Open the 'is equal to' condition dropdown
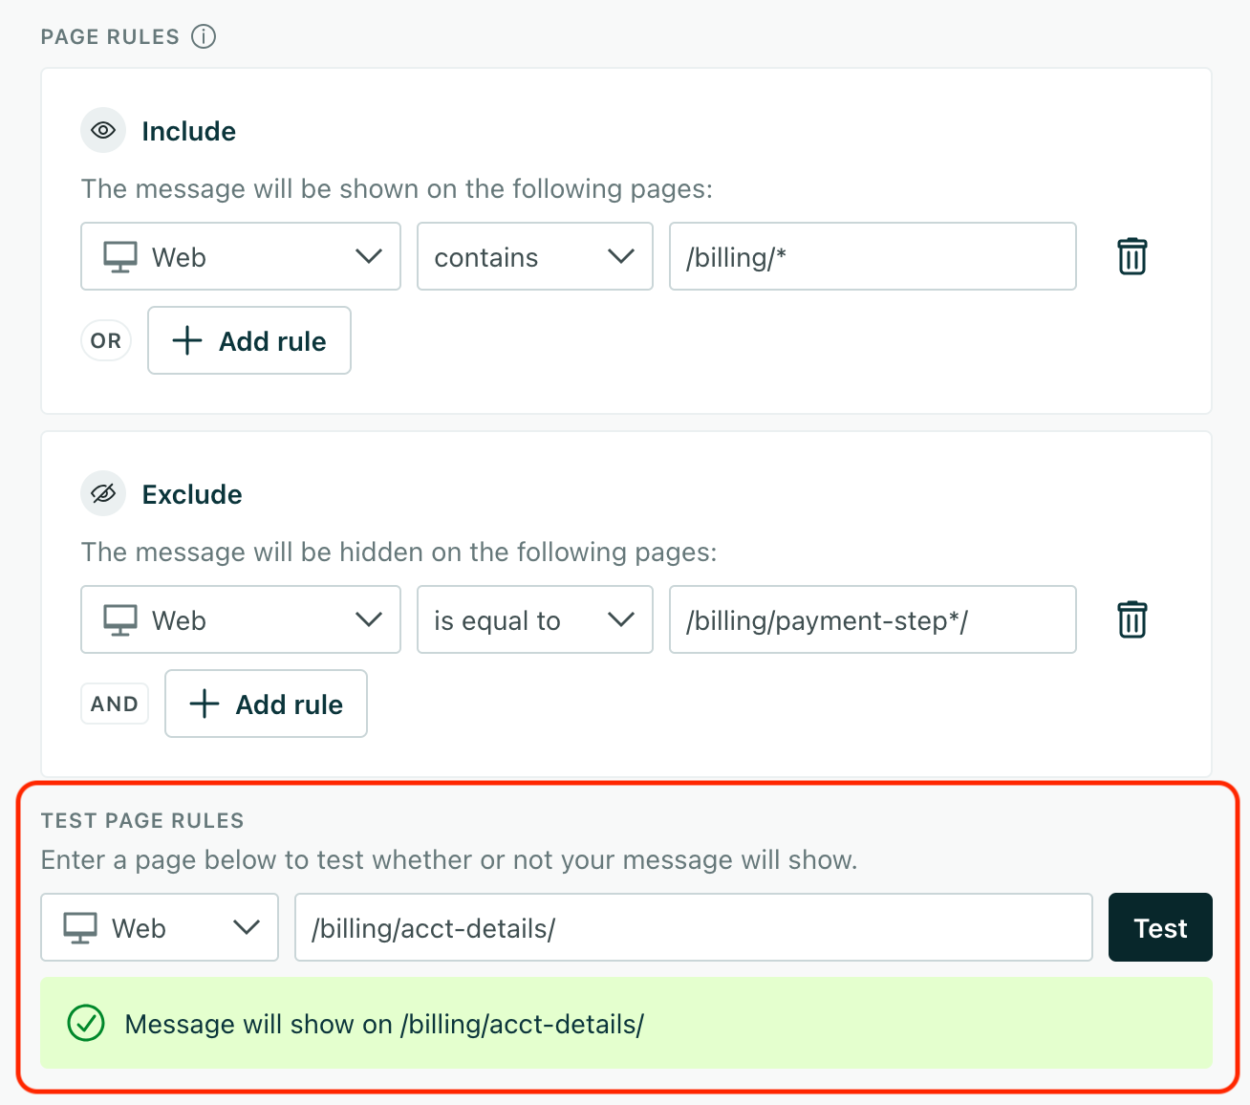Viewport: 1250px width, 1105px height. 534,619
